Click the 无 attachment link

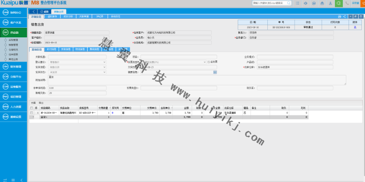click(355, 27)
